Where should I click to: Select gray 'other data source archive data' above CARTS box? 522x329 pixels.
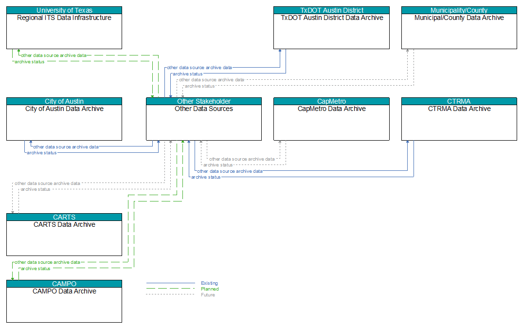(x=47, y=183)
